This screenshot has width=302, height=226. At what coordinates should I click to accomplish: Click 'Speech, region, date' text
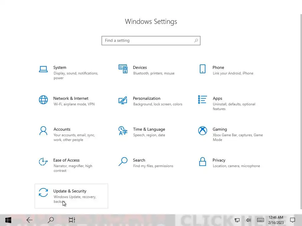click(x=149, y=135)
